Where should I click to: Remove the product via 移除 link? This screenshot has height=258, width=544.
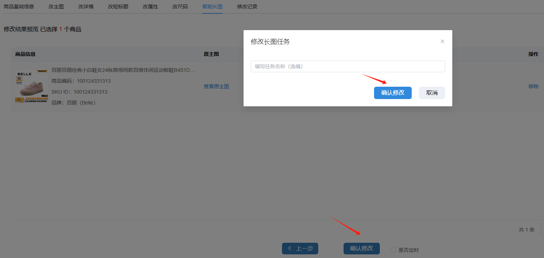(x=533, y=86)
